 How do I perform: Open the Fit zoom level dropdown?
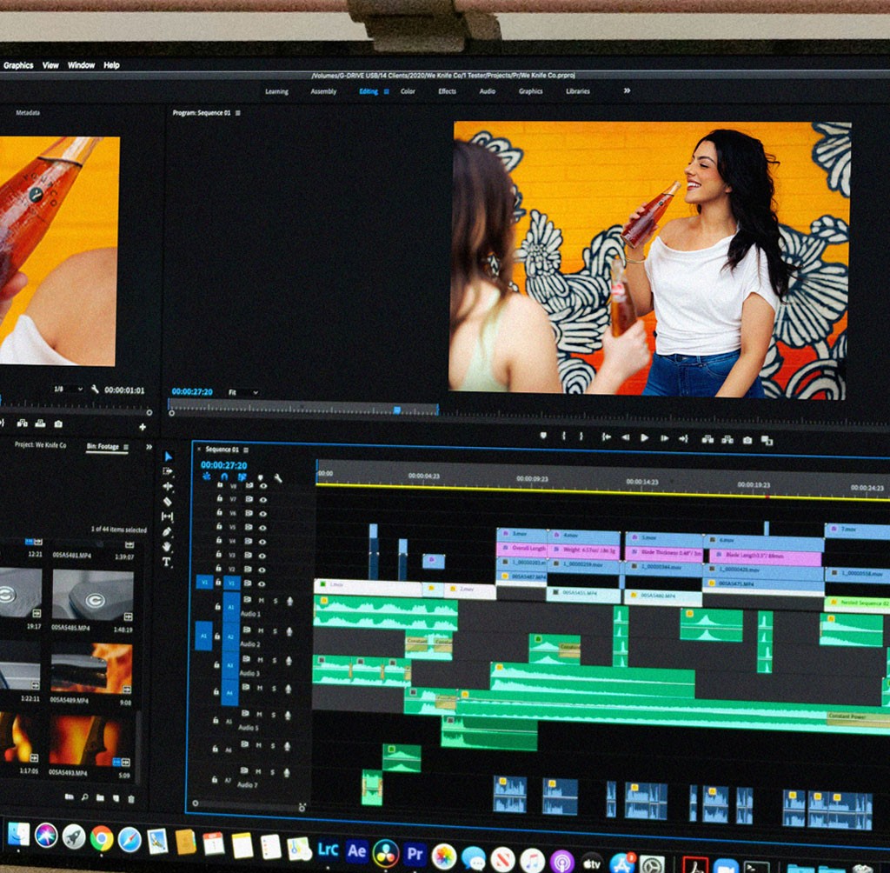click(x=243, y=392)
